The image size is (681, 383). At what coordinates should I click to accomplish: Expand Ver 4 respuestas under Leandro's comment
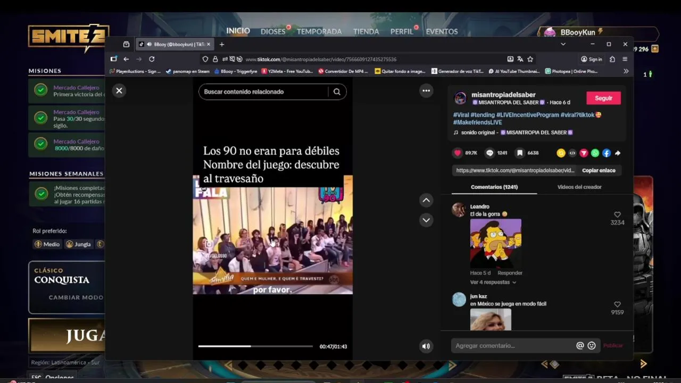493,282
